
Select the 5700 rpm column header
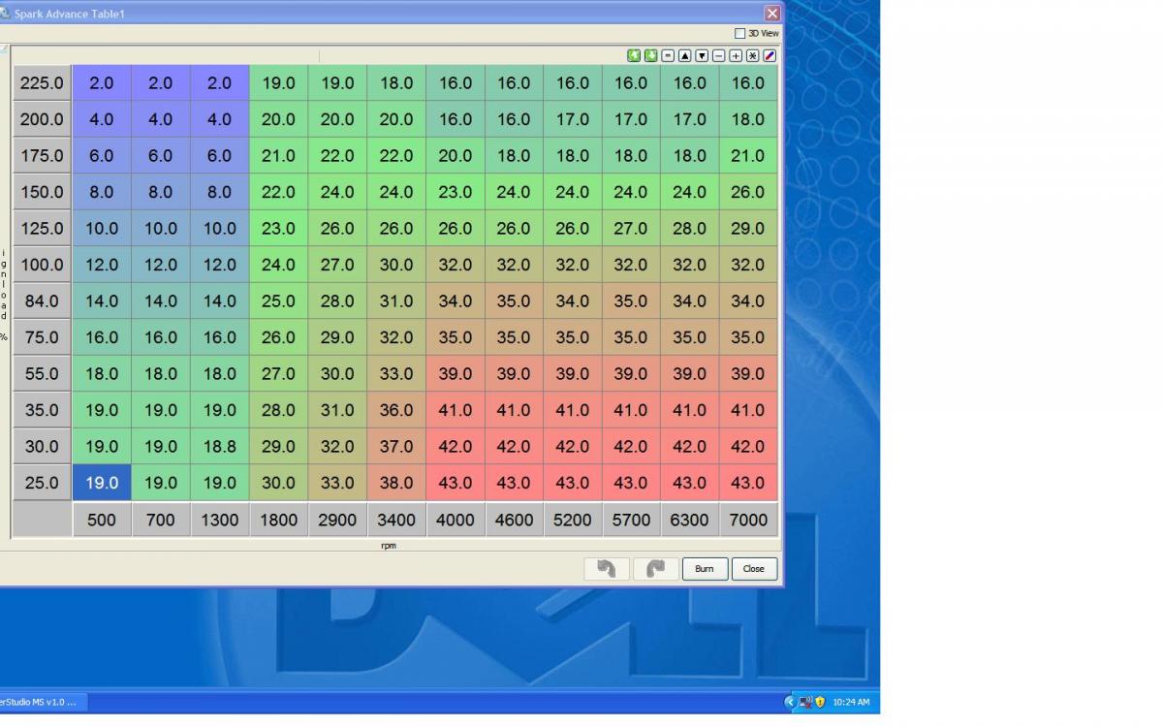(631, 520)
